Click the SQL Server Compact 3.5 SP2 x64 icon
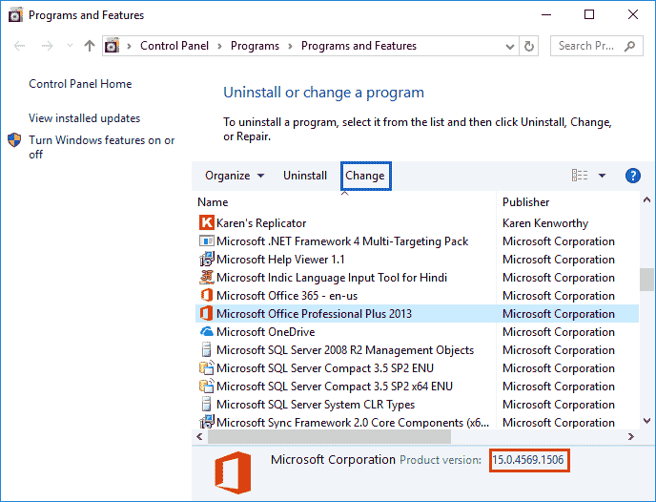 tap(206, 386)
